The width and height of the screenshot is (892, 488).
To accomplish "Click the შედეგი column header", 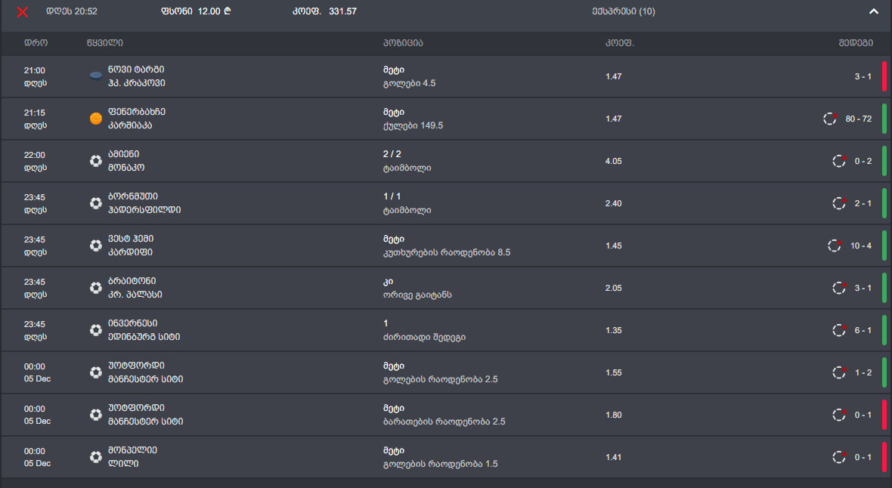I will 856,43.
